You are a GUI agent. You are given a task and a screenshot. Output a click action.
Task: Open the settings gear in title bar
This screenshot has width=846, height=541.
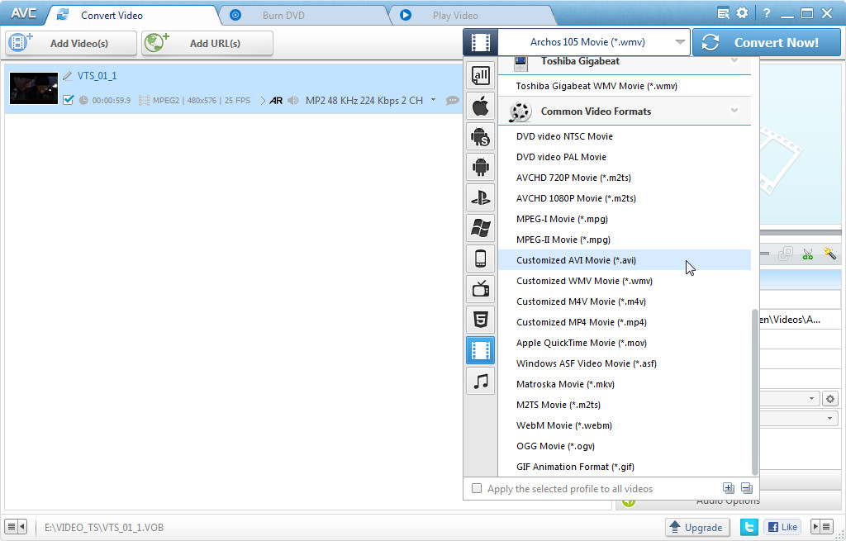pyautogui.click(x=742, y=13)
